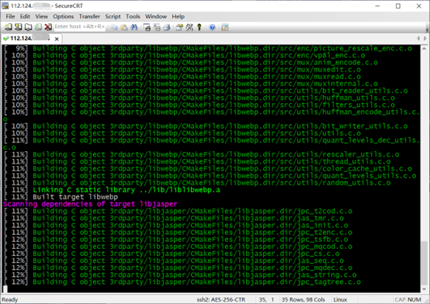Click the Copy toolbar icon

(114, 27)
